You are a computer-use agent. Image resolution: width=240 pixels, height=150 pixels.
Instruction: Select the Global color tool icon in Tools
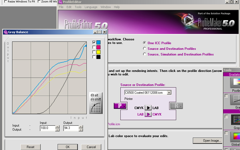click(236, 136)
